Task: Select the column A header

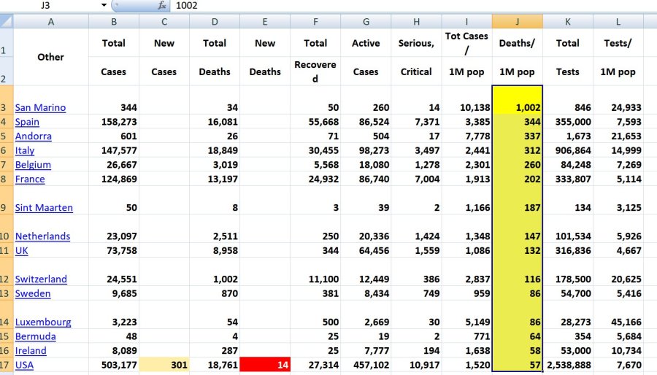Action: tap(50, 22)
